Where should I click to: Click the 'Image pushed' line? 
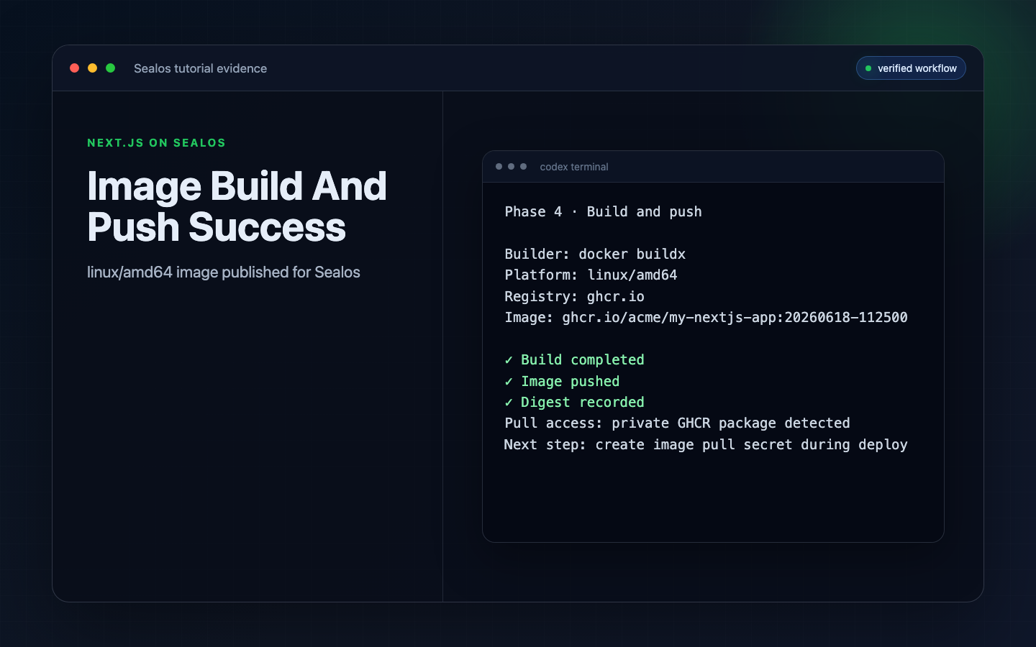click(562, 381)
